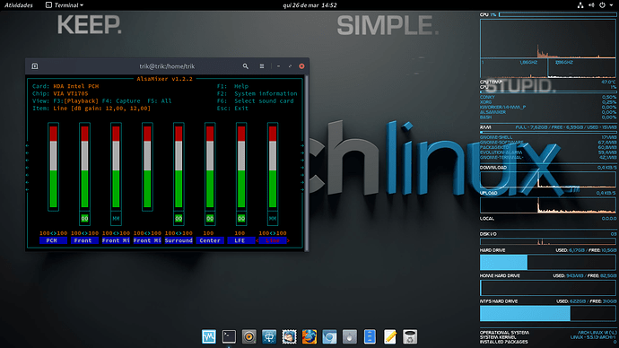
Task: Click the PCM volume bar
Action: click(53, 167)
